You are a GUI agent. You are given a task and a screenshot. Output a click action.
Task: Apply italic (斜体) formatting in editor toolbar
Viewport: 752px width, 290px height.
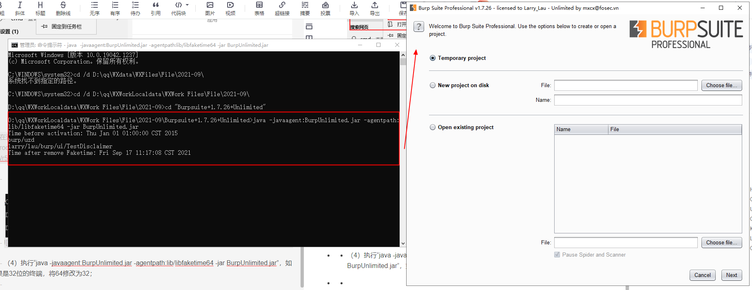click(20, 8)
